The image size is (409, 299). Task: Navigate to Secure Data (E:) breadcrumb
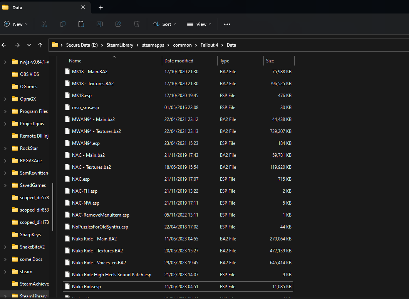click(x=82, y=45)
